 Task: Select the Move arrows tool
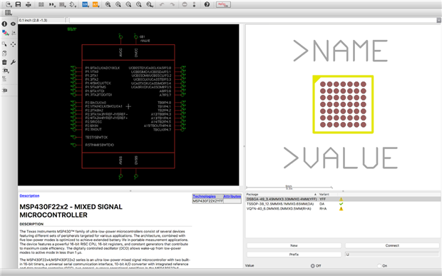coord(13,44)
